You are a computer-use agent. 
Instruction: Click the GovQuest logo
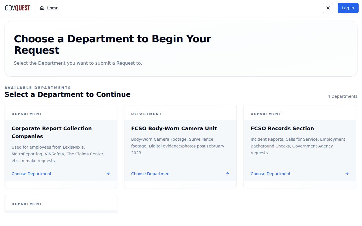click(18, 8)
